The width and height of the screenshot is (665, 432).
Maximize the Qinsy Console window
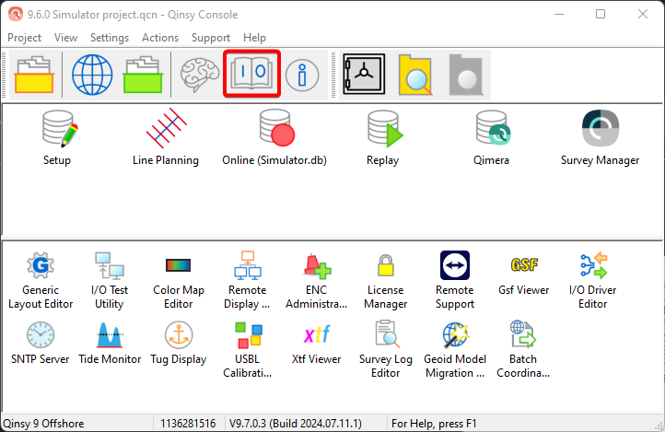(601, 14)
